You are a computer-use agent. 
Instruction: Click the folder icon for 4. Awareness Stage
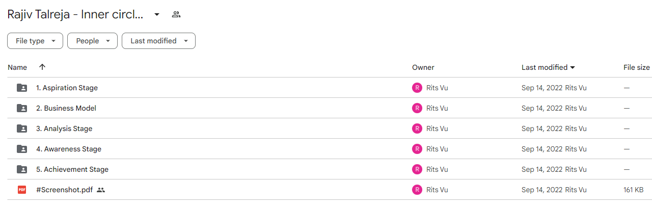click(x=22, y=149)
